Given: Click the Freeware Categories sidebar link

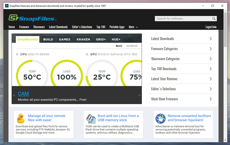Looking at the screenshot, I should 165,49.
